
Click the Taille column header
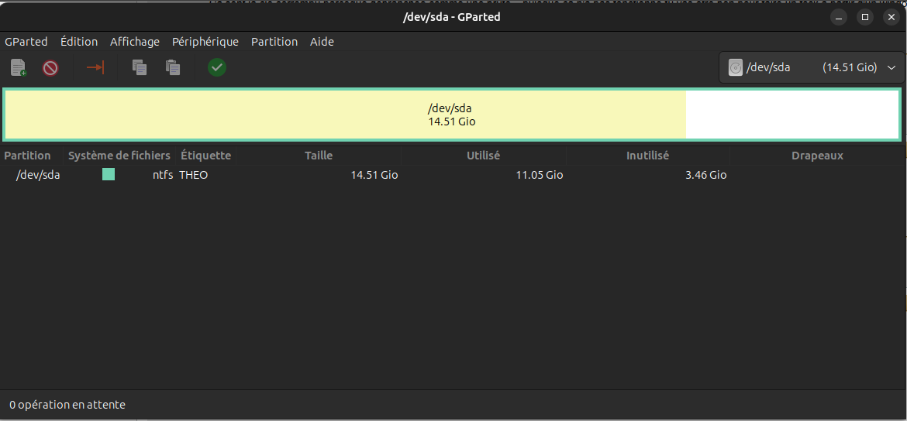point(319,156)
